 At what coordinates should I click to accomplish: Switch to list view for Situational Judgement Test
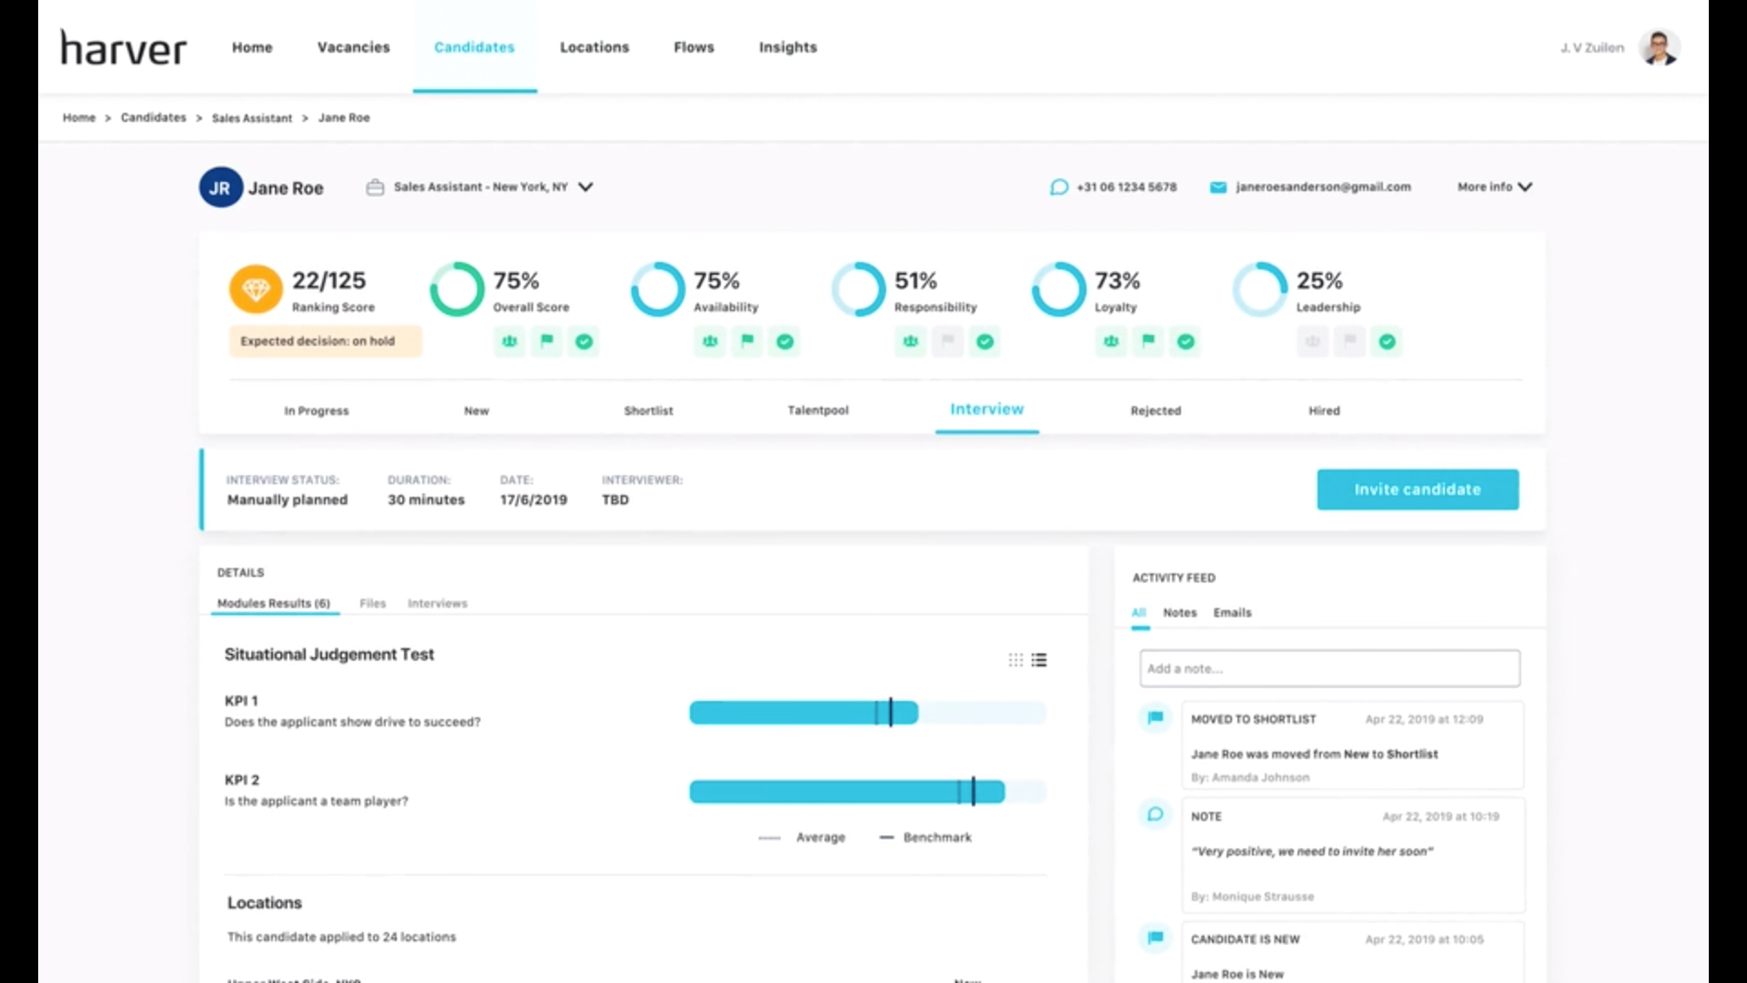[x=1040, y=660]
